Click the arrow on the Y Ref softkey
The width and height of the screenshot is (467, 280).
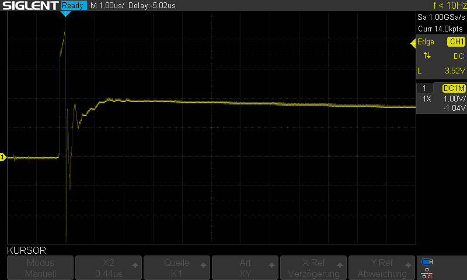pyautogui.click(x=408, y=265)
